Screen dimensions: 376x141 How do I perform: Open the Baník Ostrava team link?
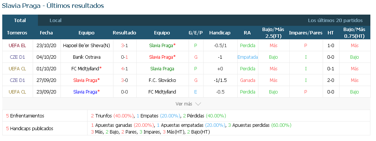[x=86, y=57]
